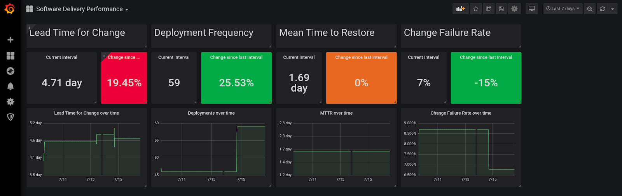Image resolution: width=622 pixels, height=196 pixels.
Task: Save the dashboard with the disk icon
Action: click(501, 9)
